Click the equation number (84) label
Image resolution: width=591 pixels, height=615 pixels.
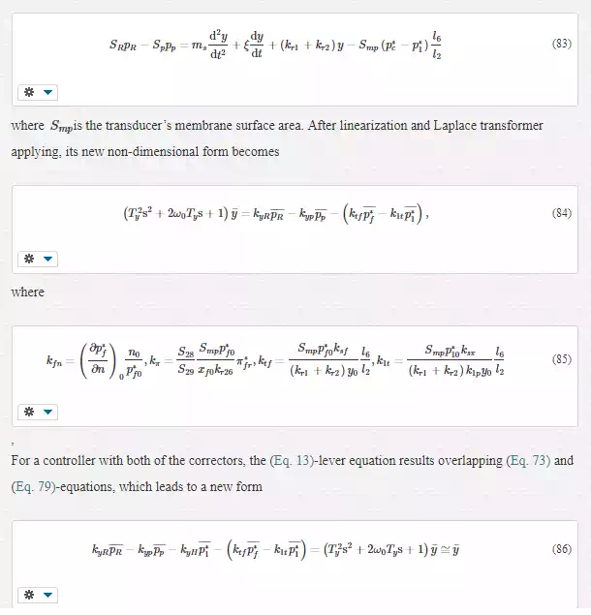point(562,213)
